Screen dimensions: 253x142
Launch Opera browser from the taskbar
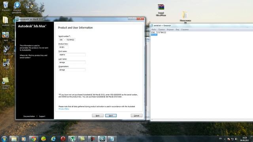pyautogui.click(x=63, y=139)
